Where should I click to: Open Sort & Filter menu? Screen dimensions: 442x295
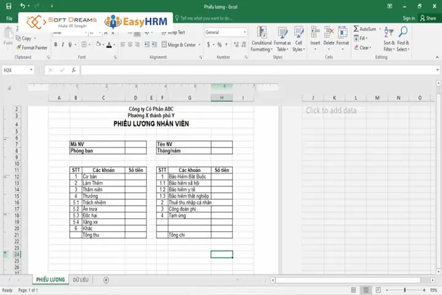click(389, 39)
